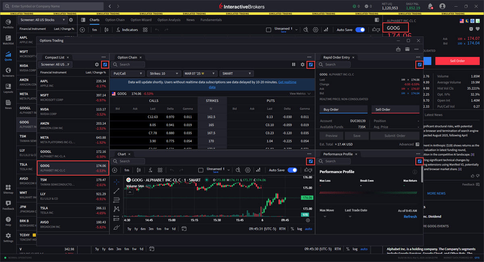The image size is (484, 262).
Task: Click the Submit Order button
Action: [x=395, y=136]
